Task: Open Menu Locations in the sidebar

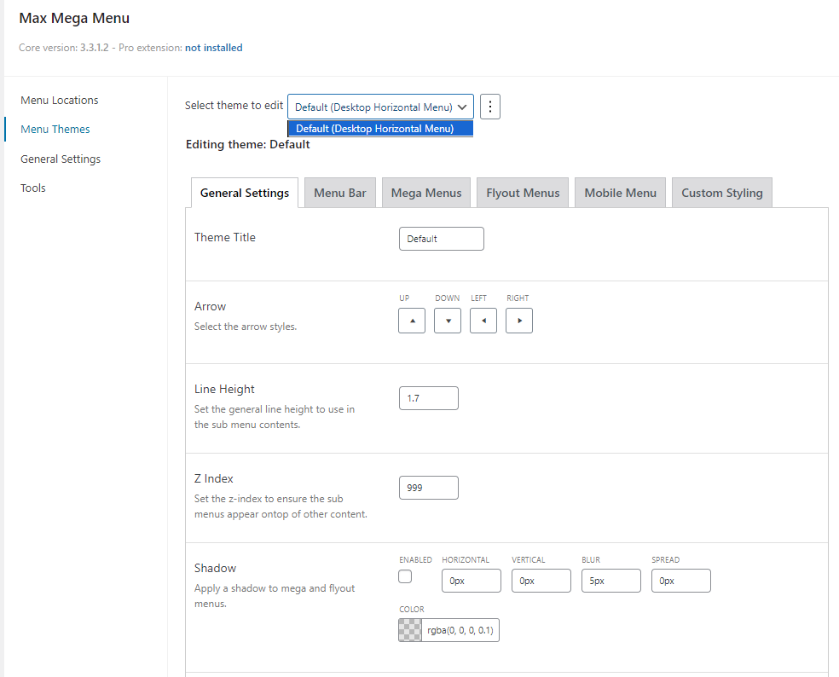Action: (x=60, y=100)
